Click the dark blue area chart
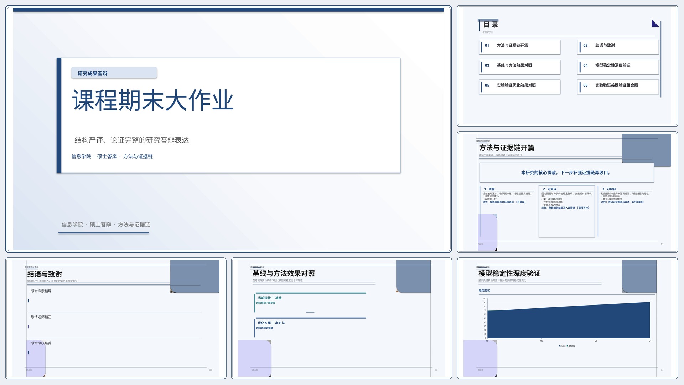Screen dimensions: 684x385 [x=569, y=321]
